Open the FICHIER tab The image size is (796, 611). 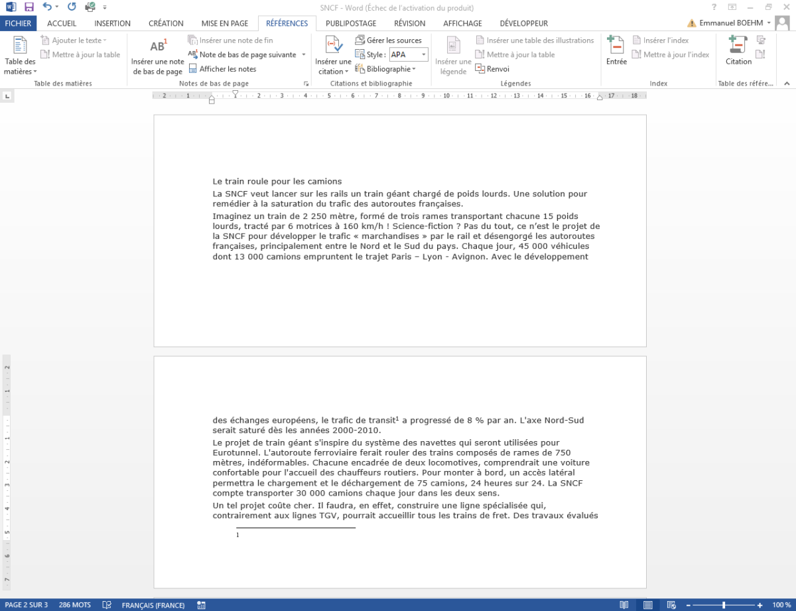18,23
